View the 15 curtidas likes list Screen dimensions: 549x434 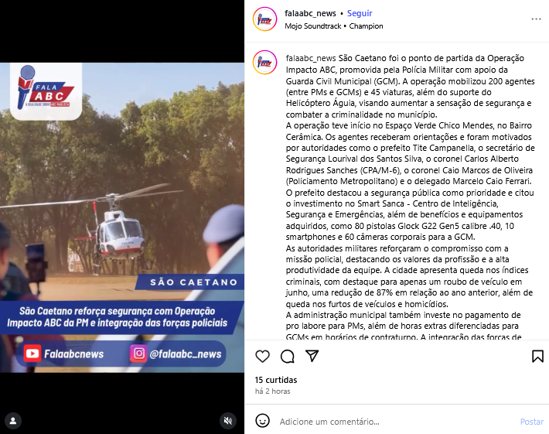point(276,380)
